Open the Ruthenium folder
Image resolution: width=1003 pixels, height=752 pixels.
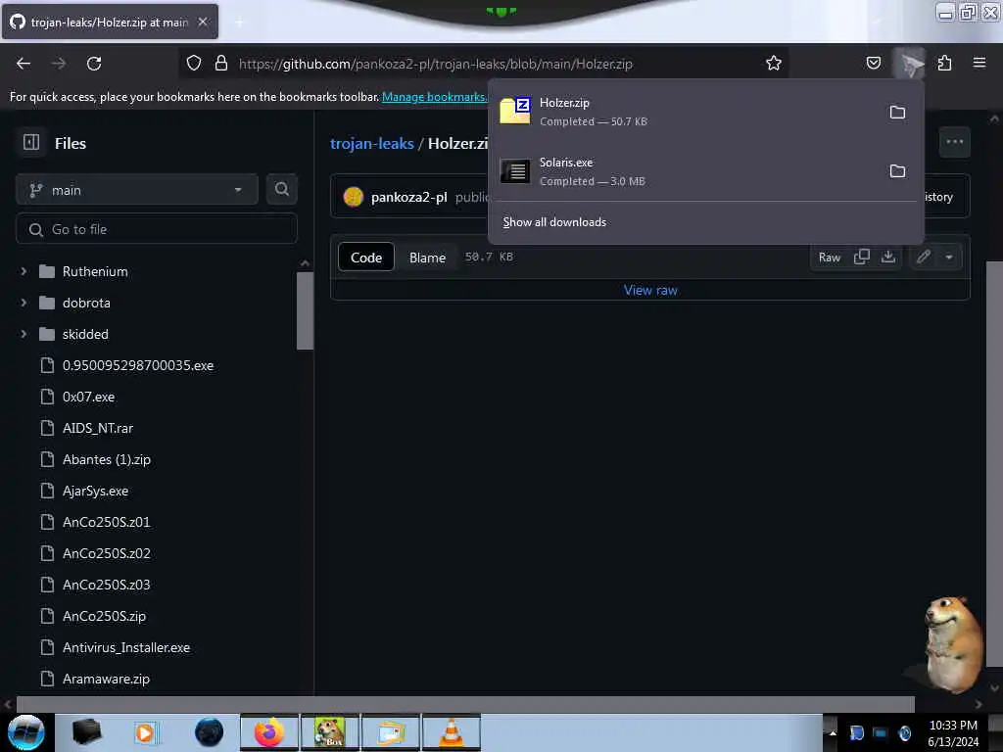(95, 271)
